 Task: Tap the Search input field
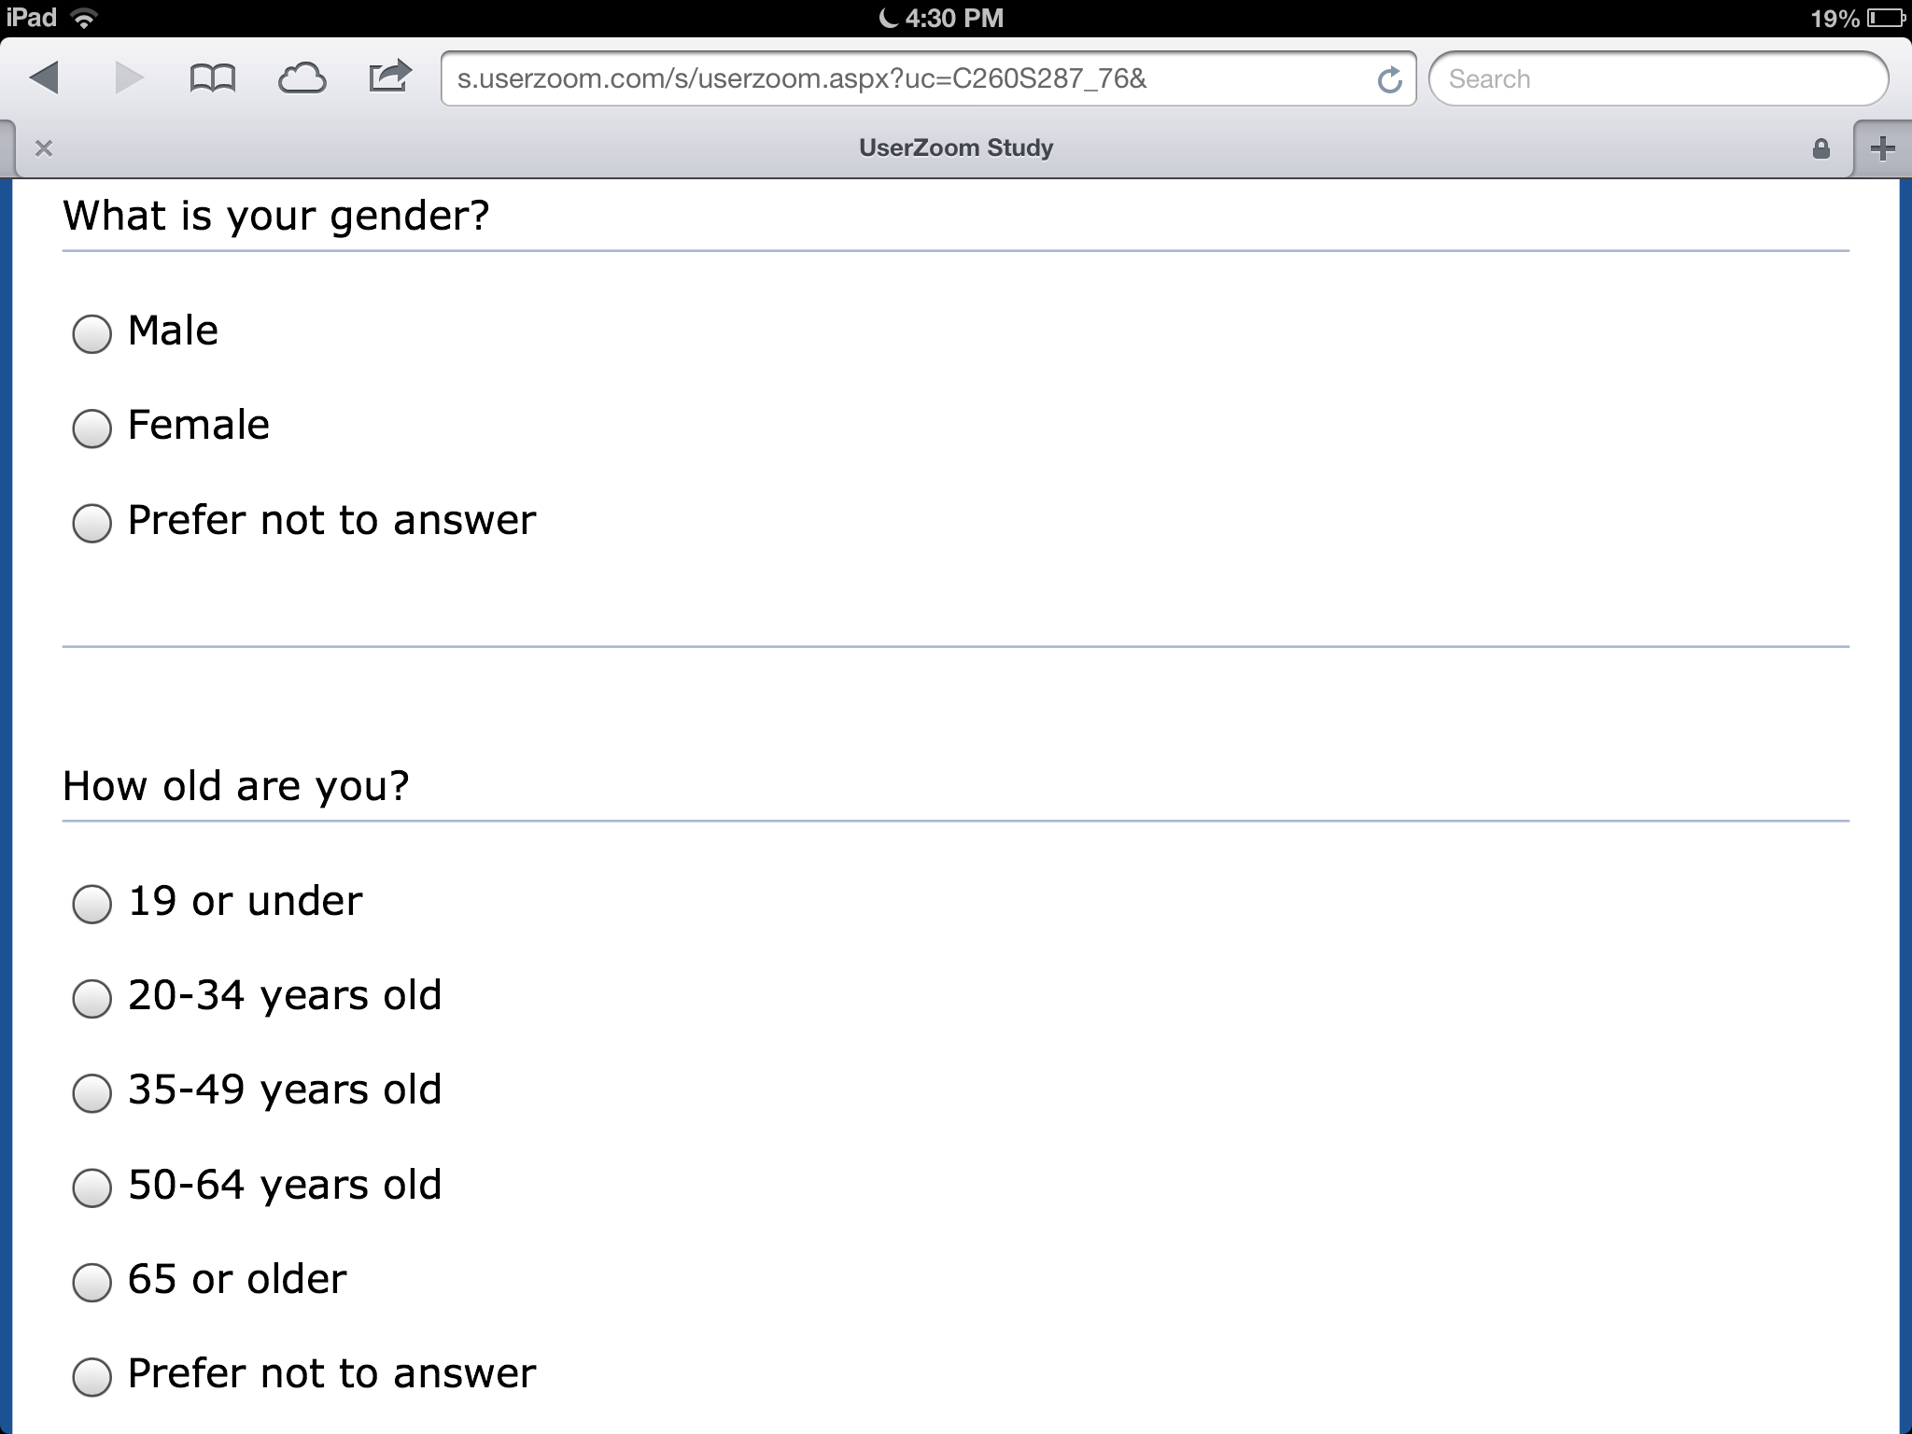(x=1658, y=79)
